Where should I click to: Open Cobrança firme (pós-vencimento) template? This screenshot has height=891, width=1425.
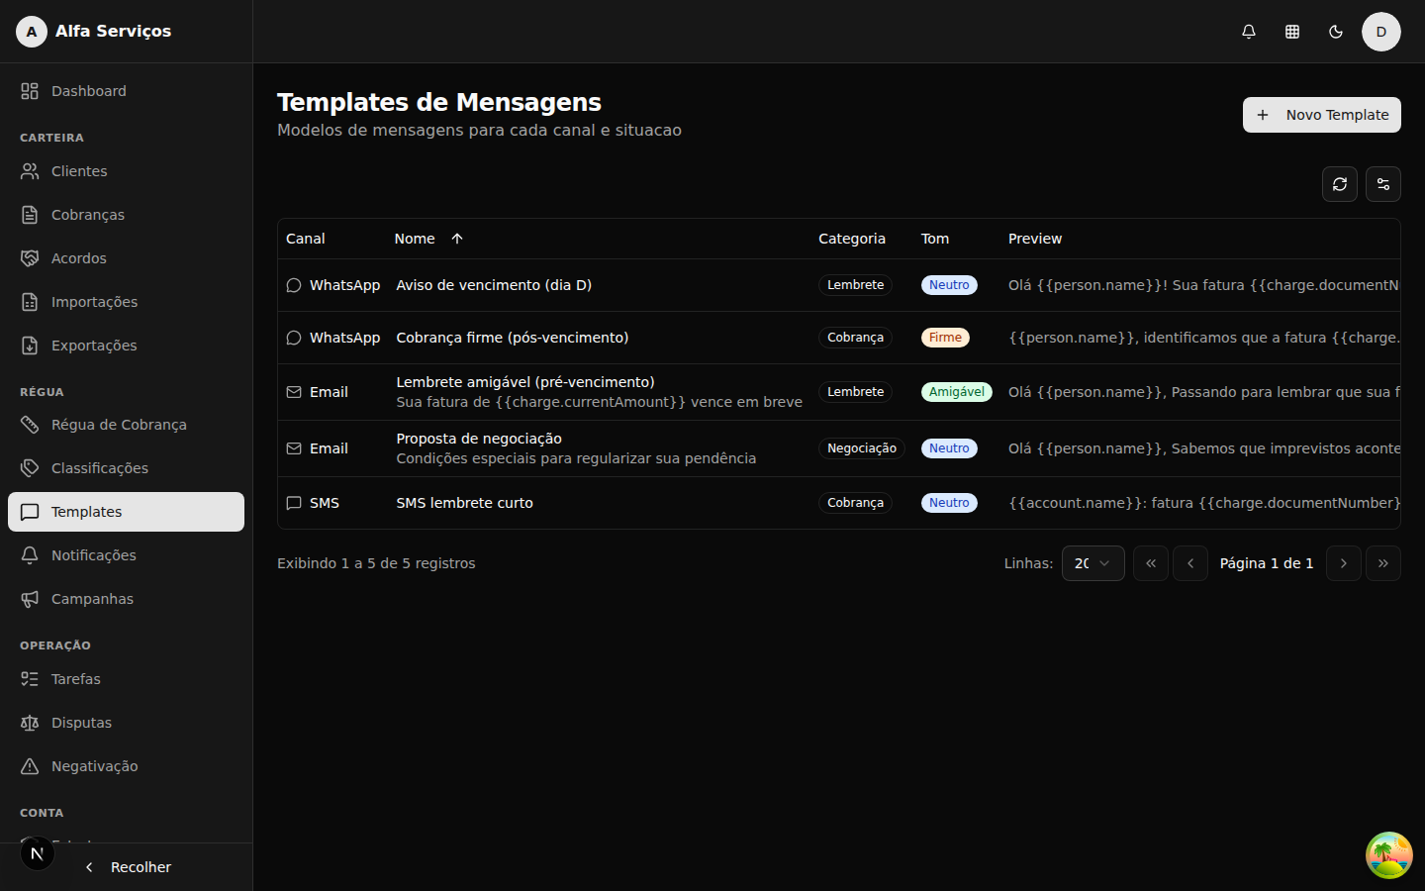513,338
